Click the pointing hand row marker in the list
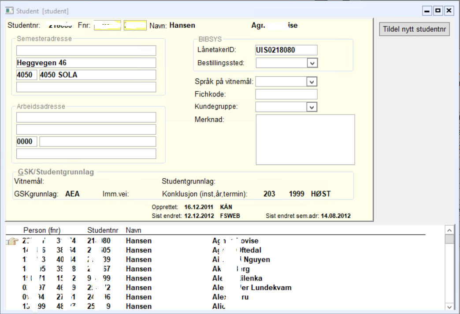The image size is (460, 314). (12, 241)
